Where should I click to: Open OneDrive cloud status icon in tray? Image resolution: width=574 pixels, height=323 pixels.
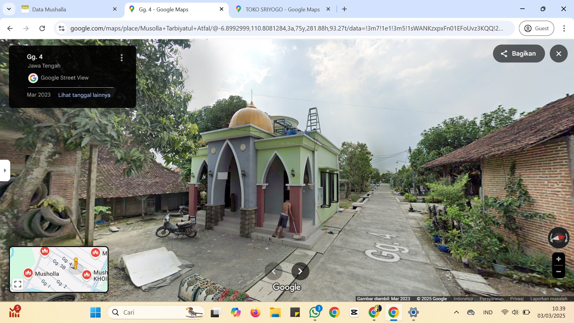point(471,313)
